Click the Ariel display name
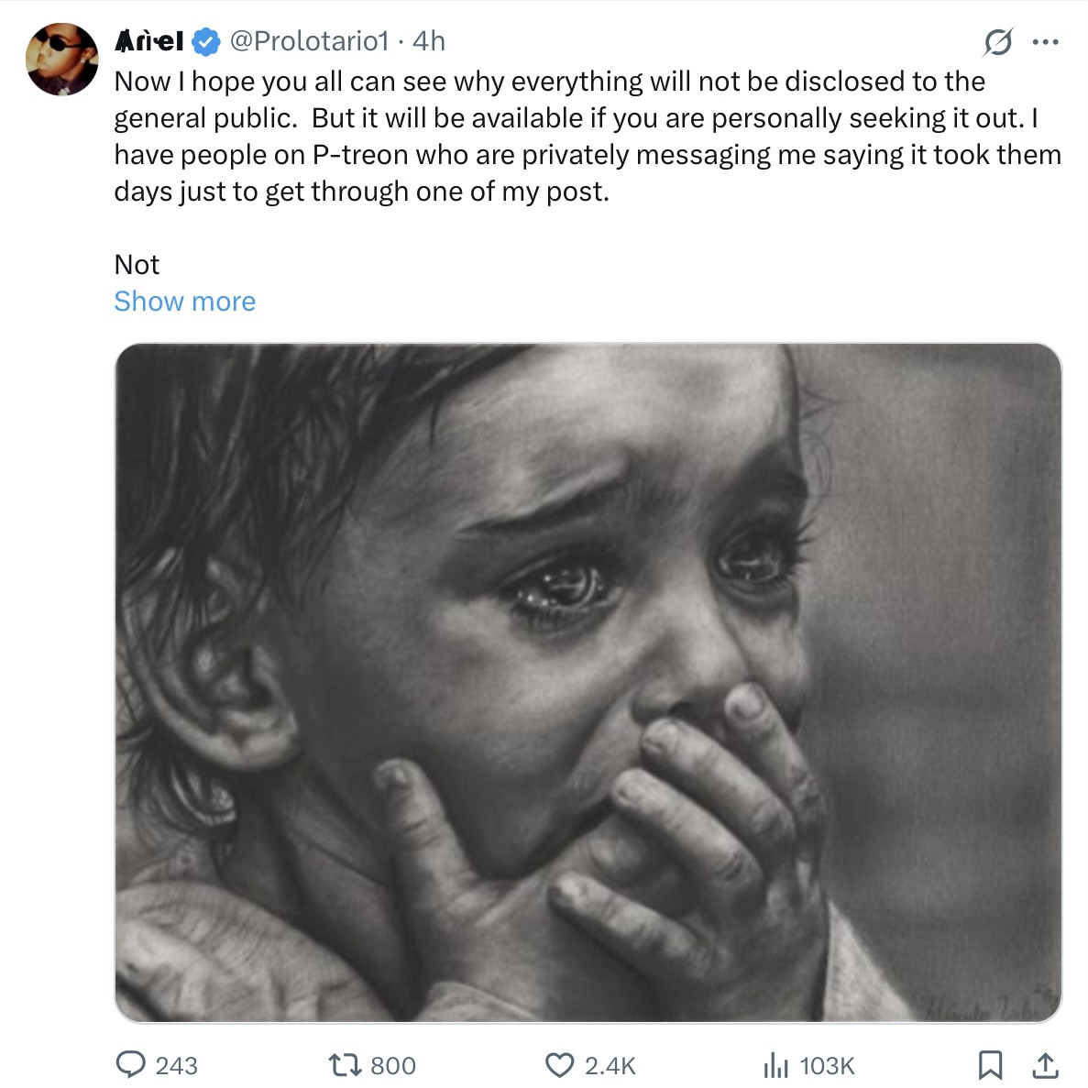This screenshot has height=1088, width=1088. [x=148, y=41]
